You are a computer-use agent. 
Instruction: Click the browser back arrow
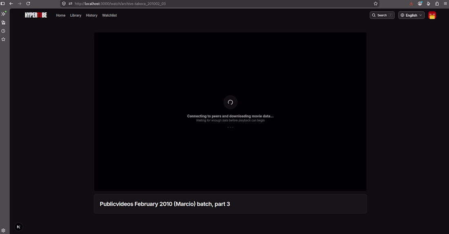click(11, 4)
